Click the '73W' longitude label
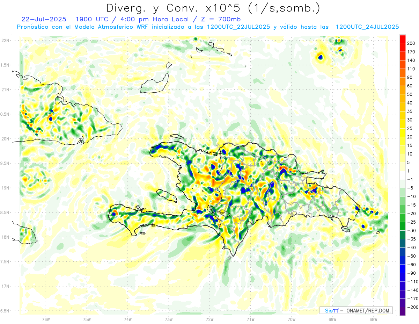Viewport: 419px width, 324px height. [169, 319]
